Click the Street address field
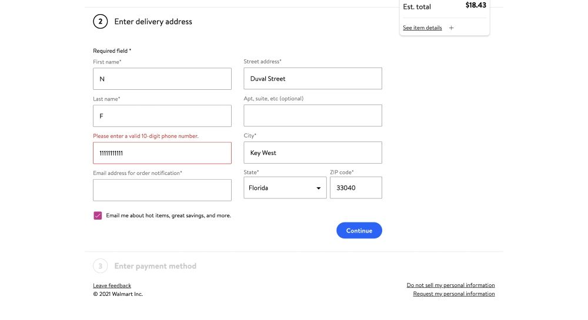This screenshot has width=588, height=320. pos(313,78)
